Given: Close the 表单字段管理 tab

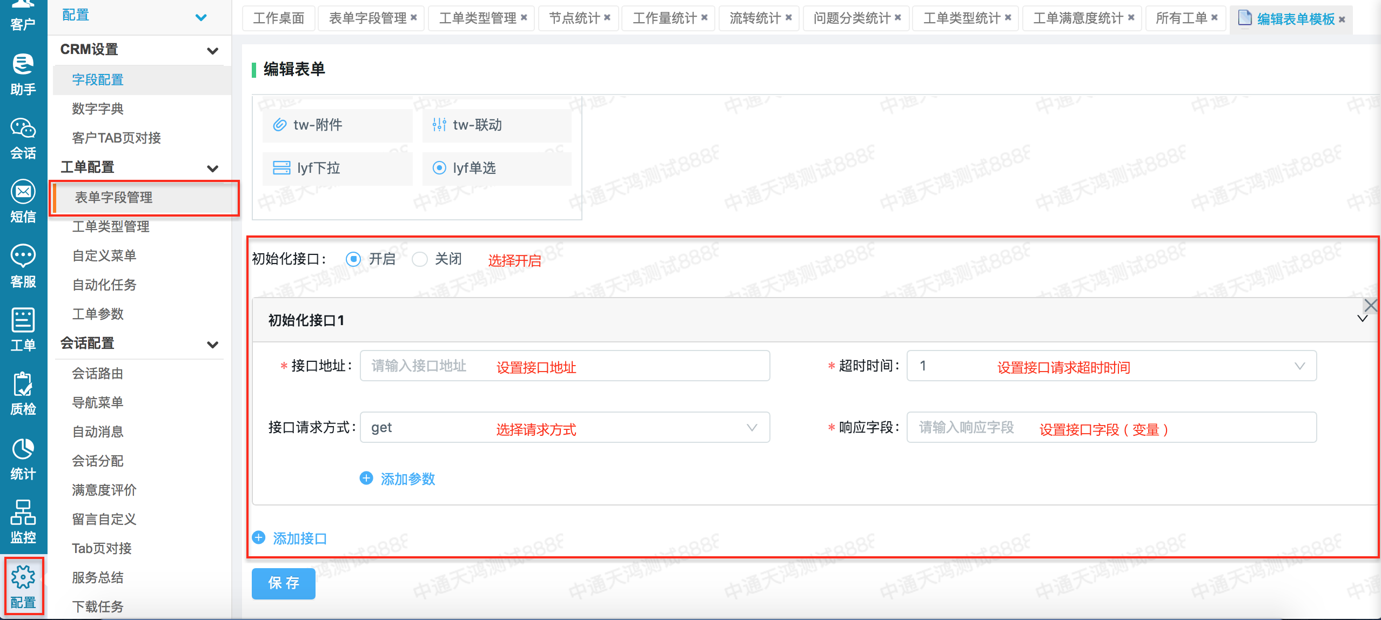Looking at the screenshot, I should (x=414, y=18).
